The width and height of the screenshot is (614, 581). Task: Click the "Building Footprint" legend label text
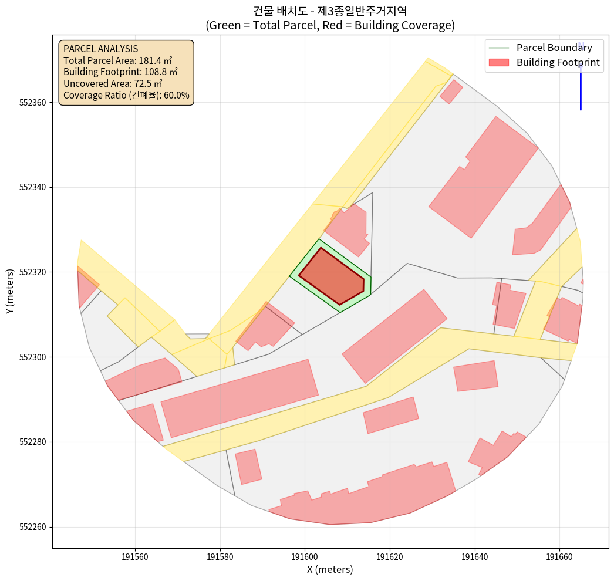click(558, 62)
